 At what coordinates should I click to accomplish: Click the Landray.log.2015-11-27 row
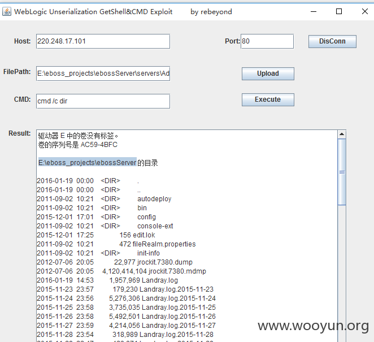tap(126, 326)
